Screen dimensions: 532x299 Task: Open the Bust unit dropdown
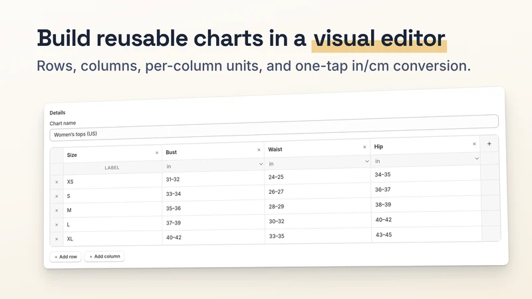213,165
